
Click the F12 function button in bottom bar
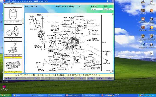tap(109, 78)
